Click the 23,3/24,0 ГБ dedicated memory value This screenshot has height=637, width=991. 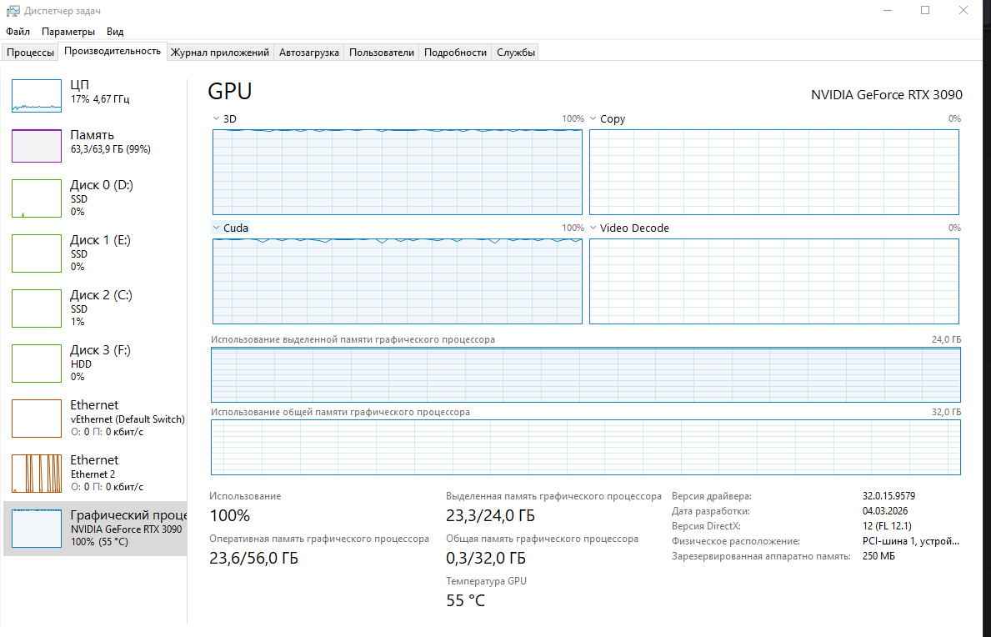click(490, 515)
